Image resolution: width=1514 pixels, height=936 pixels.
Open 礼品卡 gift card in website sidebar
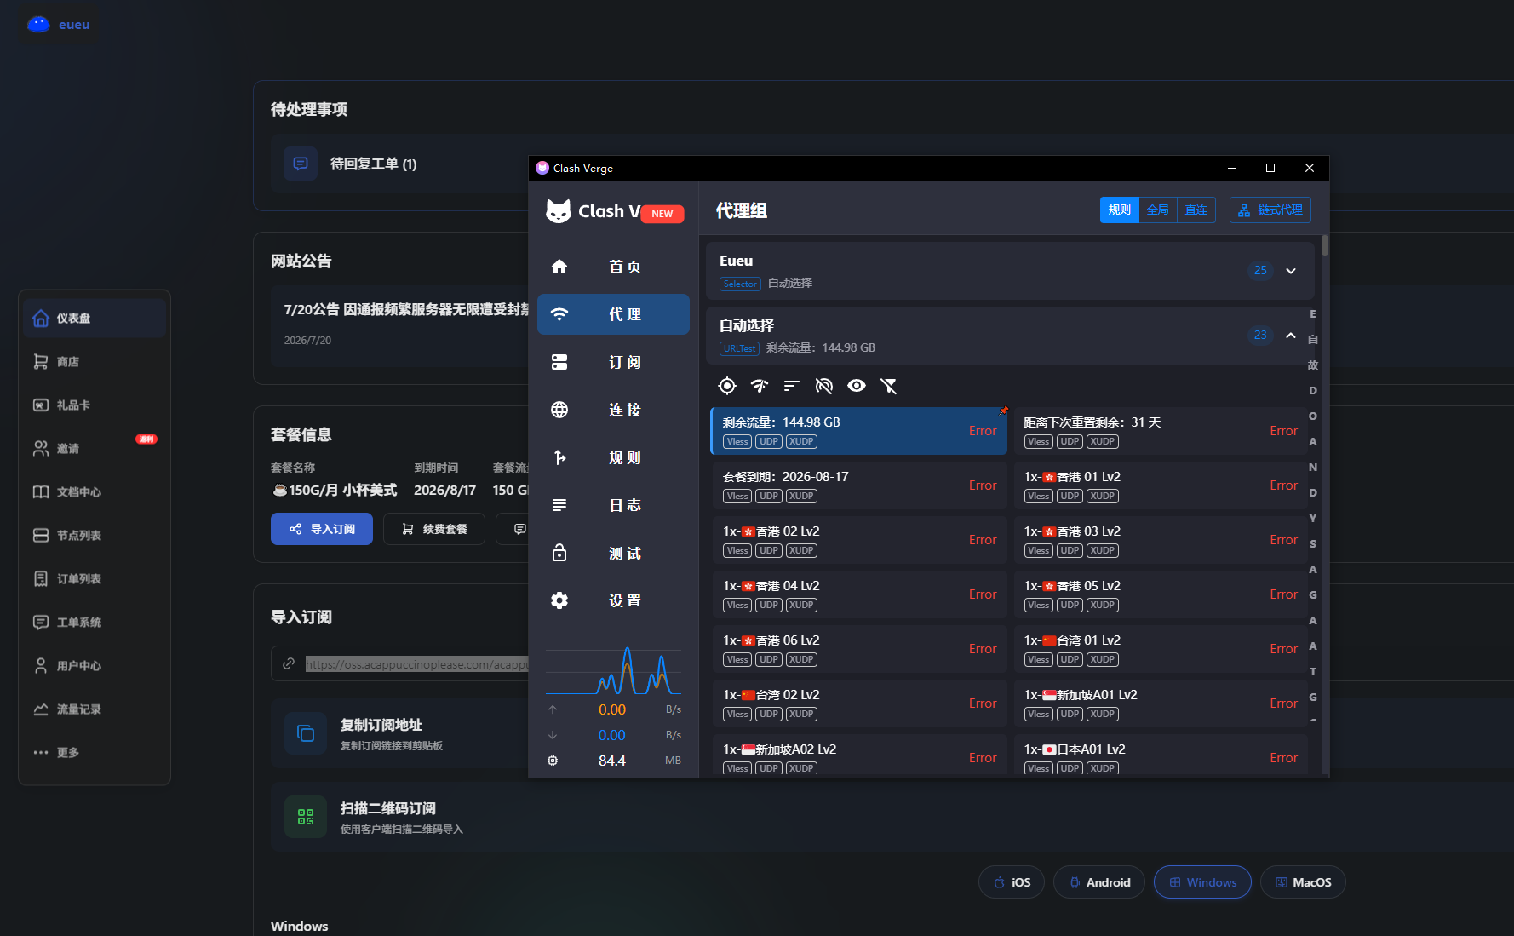coord(95,405)
